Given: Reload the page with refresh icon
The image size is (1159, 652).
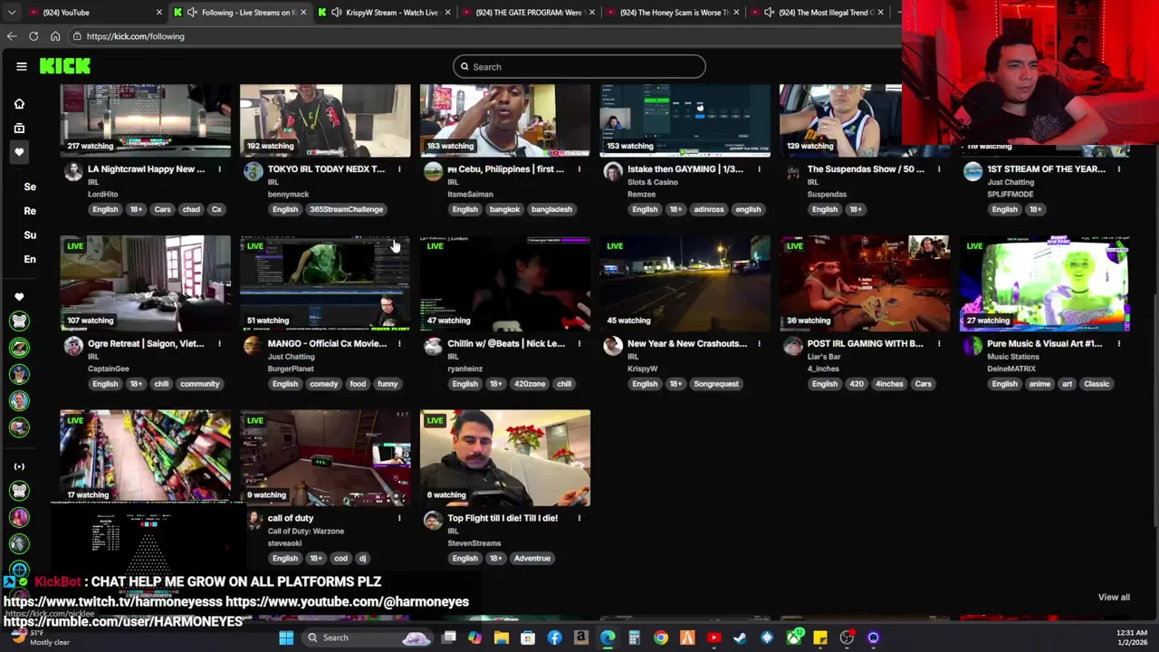Looking at the screenshot, I should click(34, 36).
